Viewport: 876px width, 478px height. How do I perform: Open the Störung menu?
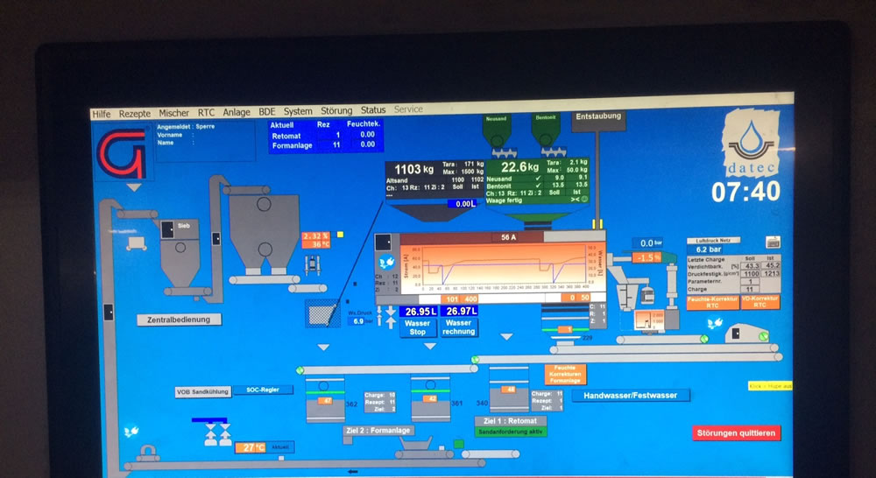336,111
